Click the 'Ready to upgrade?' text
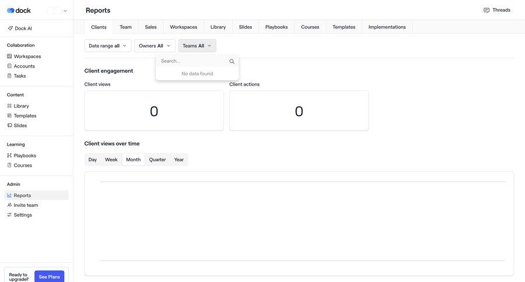 pyautogui.click(x=19, y=277)
